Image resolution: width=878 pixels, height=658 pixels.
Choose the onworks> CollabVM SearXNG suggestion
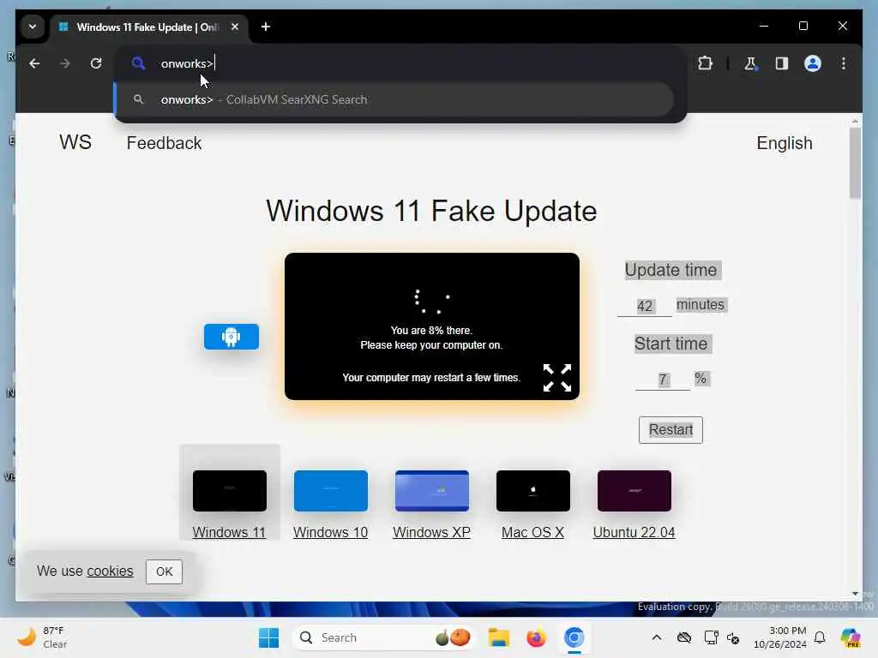394,99
